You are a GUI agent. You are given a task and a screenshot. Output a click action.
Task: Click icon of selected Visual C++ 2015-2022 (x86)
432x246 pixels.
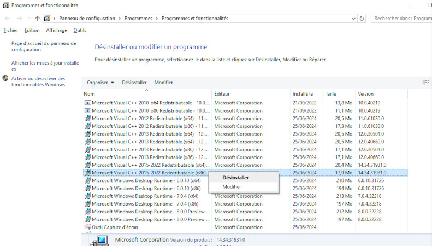click(87, 173)
